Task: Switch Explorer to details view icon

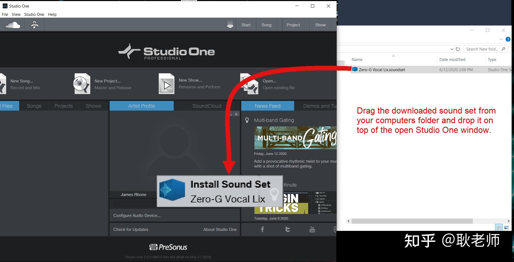Action: point(499,228)
